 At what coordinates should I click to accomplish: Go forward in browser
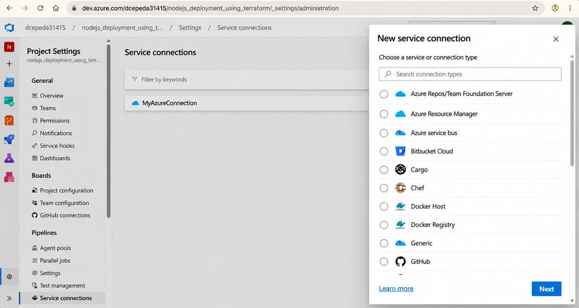point(25,8)
